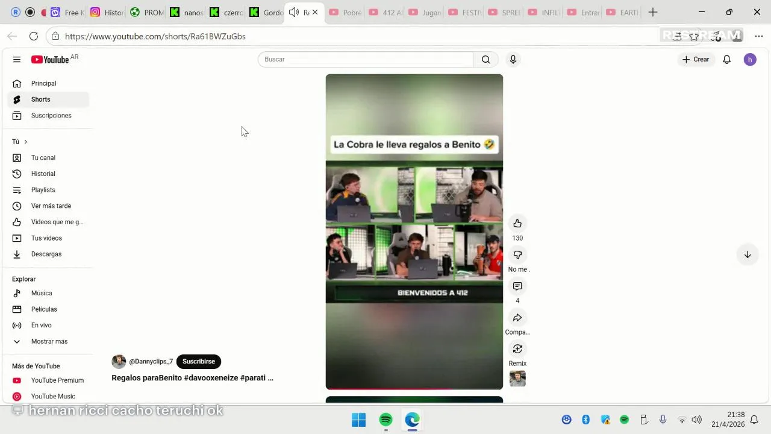Switch to the czerro Kick tab

[226, 12]
